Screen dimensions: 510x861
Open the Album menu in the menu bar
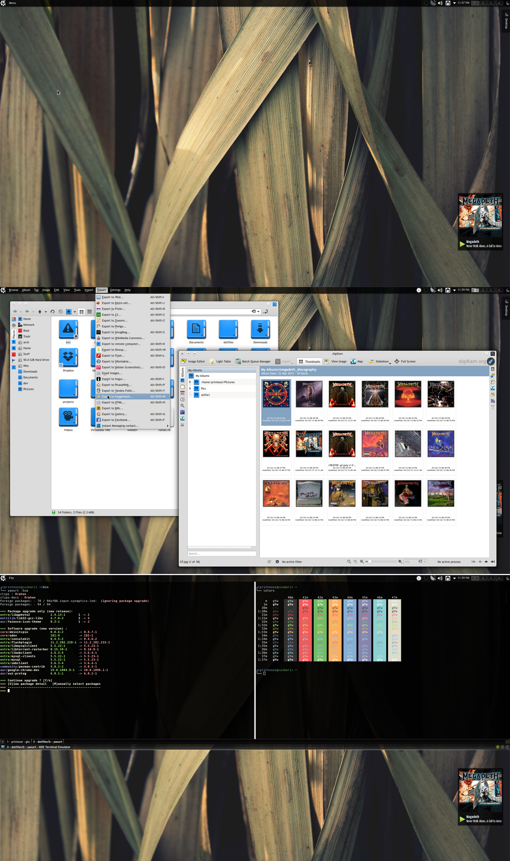click(x=26, y=290)
